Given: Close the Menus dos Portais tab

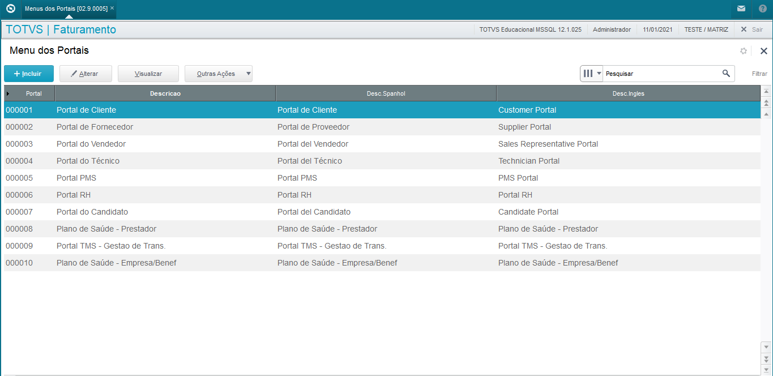Looking at the screenshot, I should coord(112,8).
